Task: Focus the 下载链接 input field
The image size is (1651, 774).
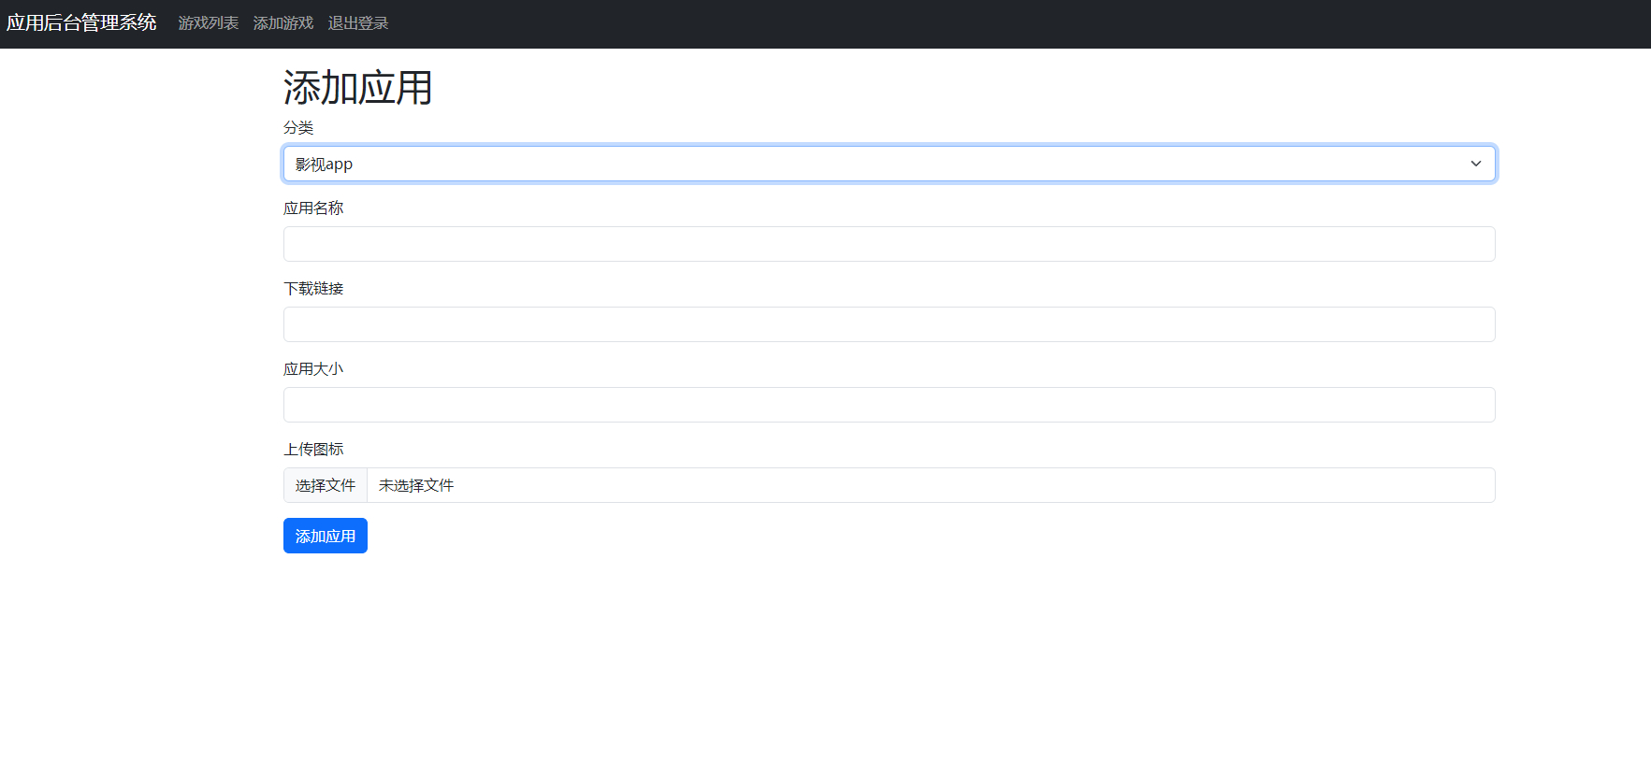Action: (889, 324)
